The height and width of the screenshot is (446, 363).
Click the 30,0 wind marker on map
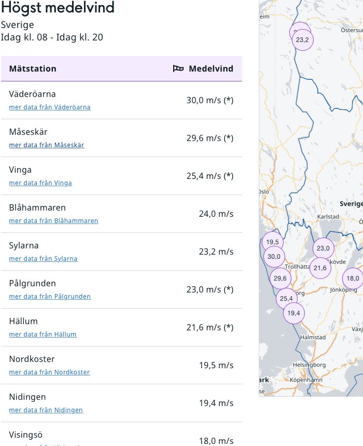click(x=273, y=256)
